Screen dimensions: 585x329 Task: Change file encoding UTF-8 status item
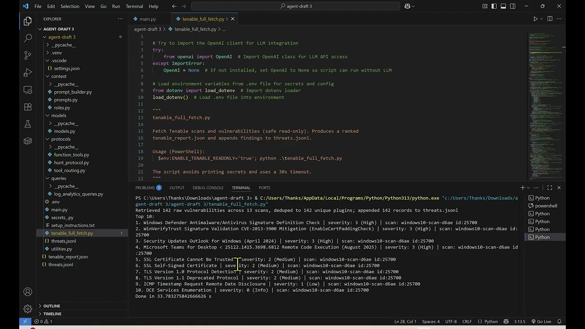tap(451, 321)
